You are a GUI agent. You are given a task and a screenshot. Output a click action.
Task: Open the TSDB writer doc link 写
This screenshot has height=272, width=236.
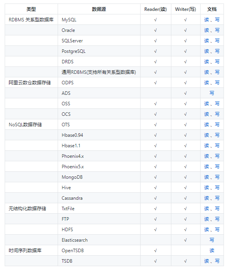(x=217, y=261)
